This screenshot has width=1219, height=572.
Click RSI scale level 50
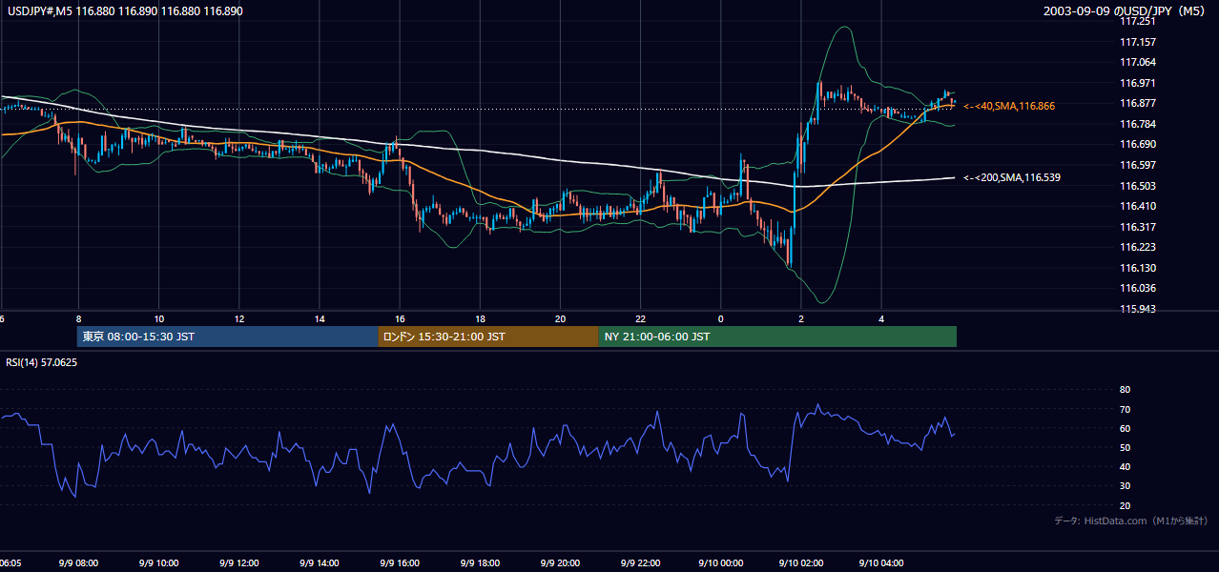pyautogui.click(x=1125, y=447)
